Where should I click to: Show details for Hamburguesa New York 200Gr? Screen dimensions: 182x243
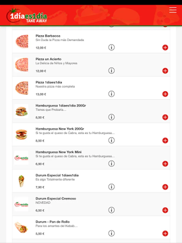point(111,140)
